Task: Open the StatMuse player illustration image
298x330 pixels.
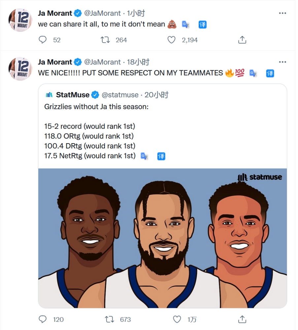Action: [162, 238]
